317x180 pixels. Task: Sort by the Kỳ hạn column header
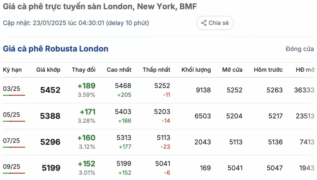point(12,70)
